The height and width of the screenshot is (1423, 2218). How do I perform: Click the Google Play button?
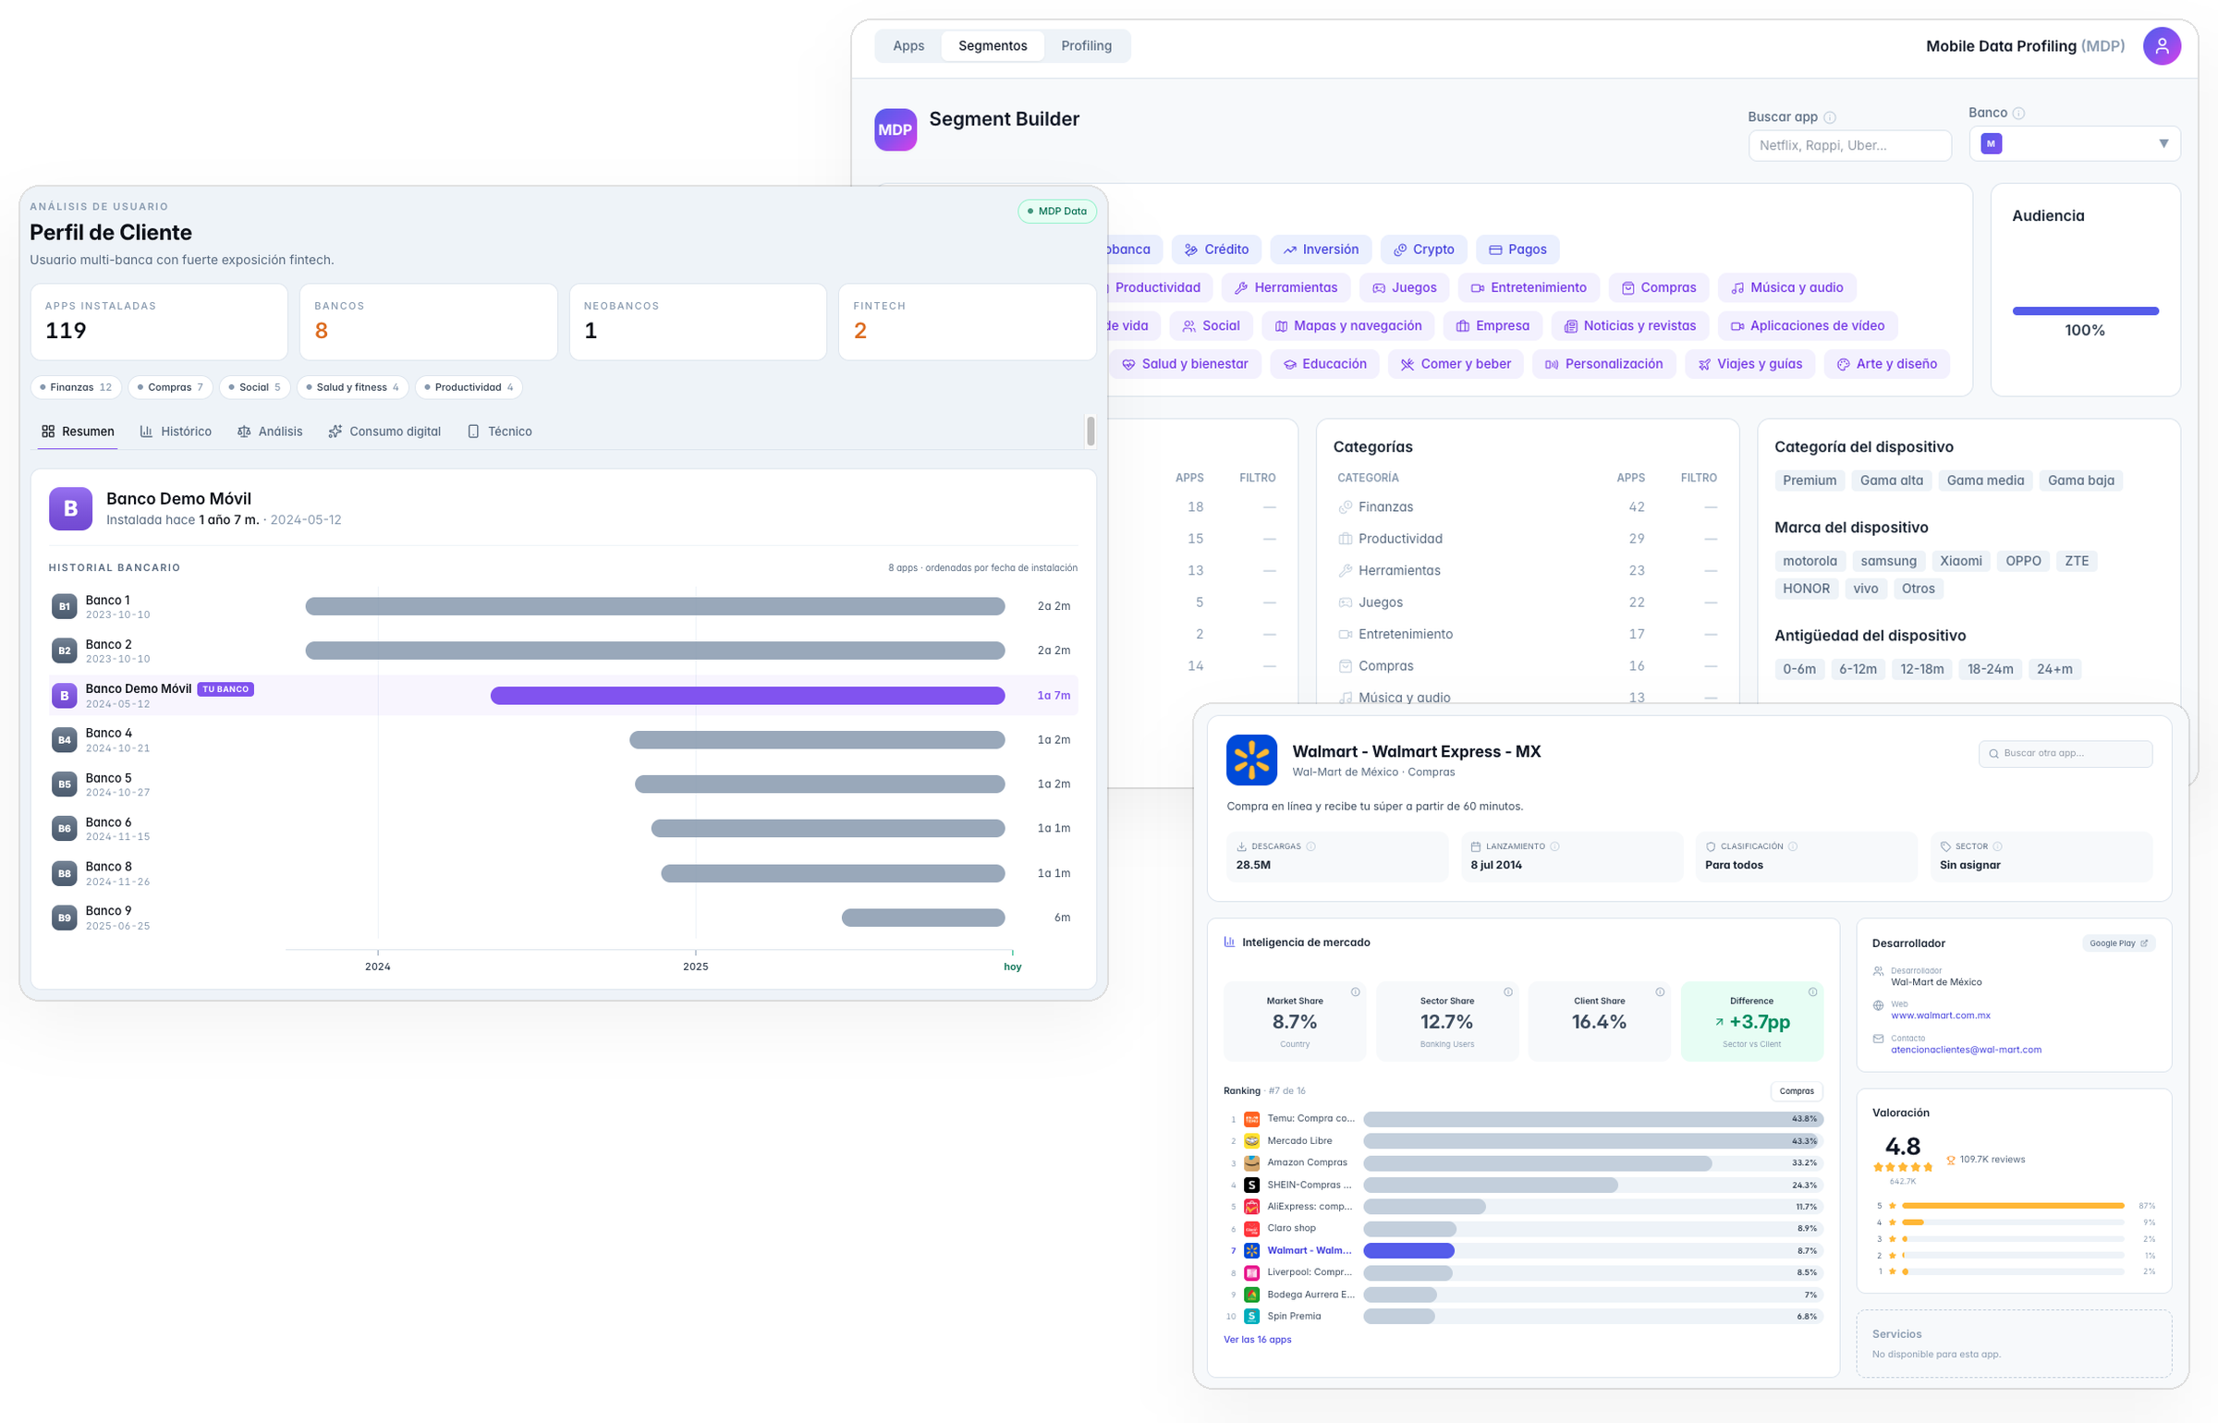click(x=2118, y=943)
